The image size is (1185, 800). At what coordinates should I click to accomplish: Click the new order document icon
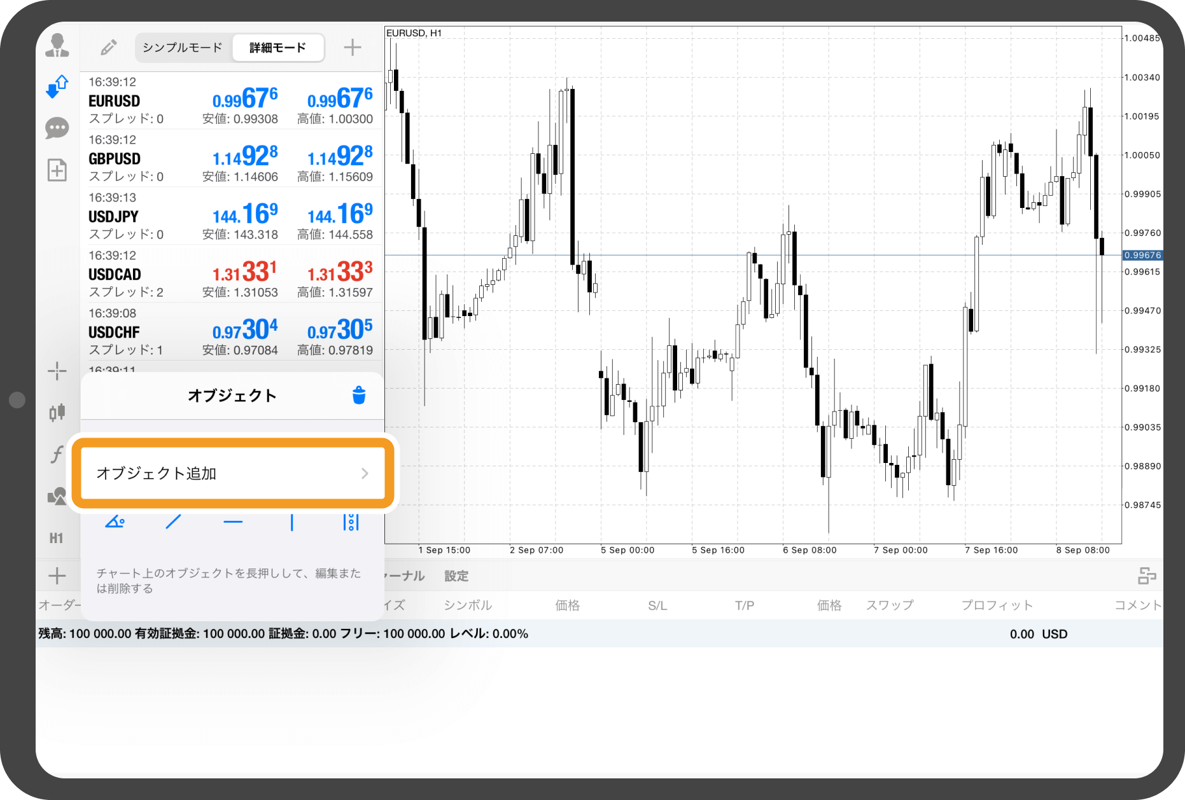pyautogui.click(x=57, y=170)
